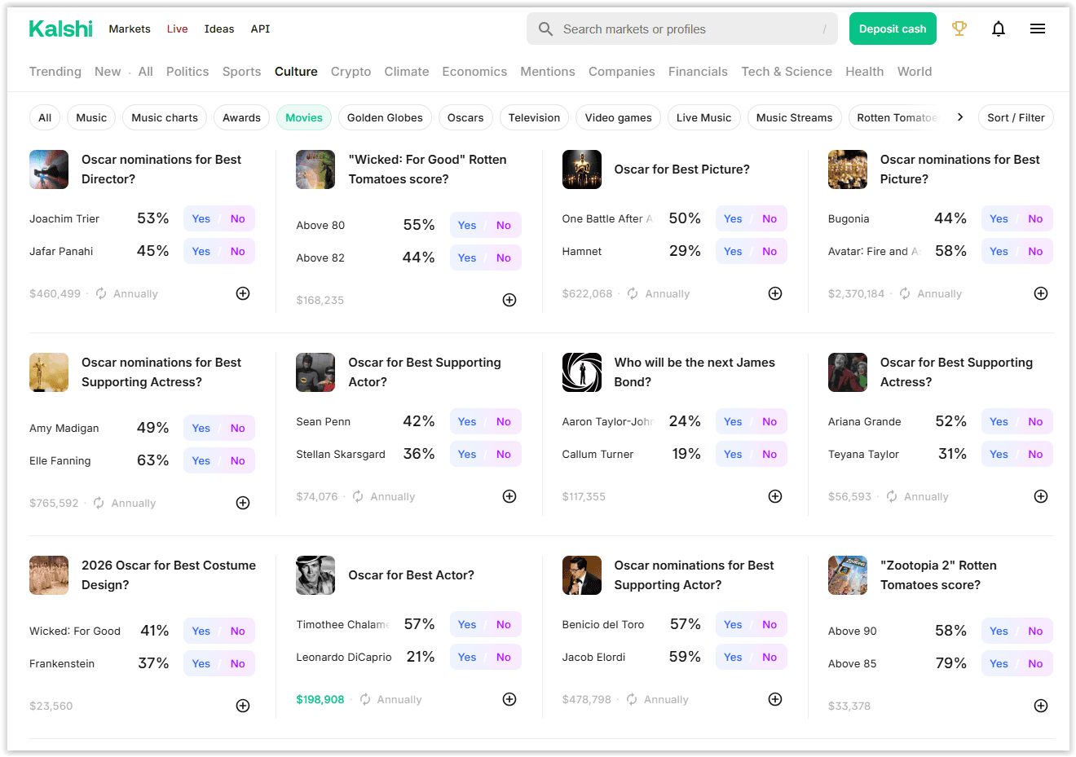The image size is (1076, 757).
Task: Select No for Ariana Grande
Action: click(1035, 421)
